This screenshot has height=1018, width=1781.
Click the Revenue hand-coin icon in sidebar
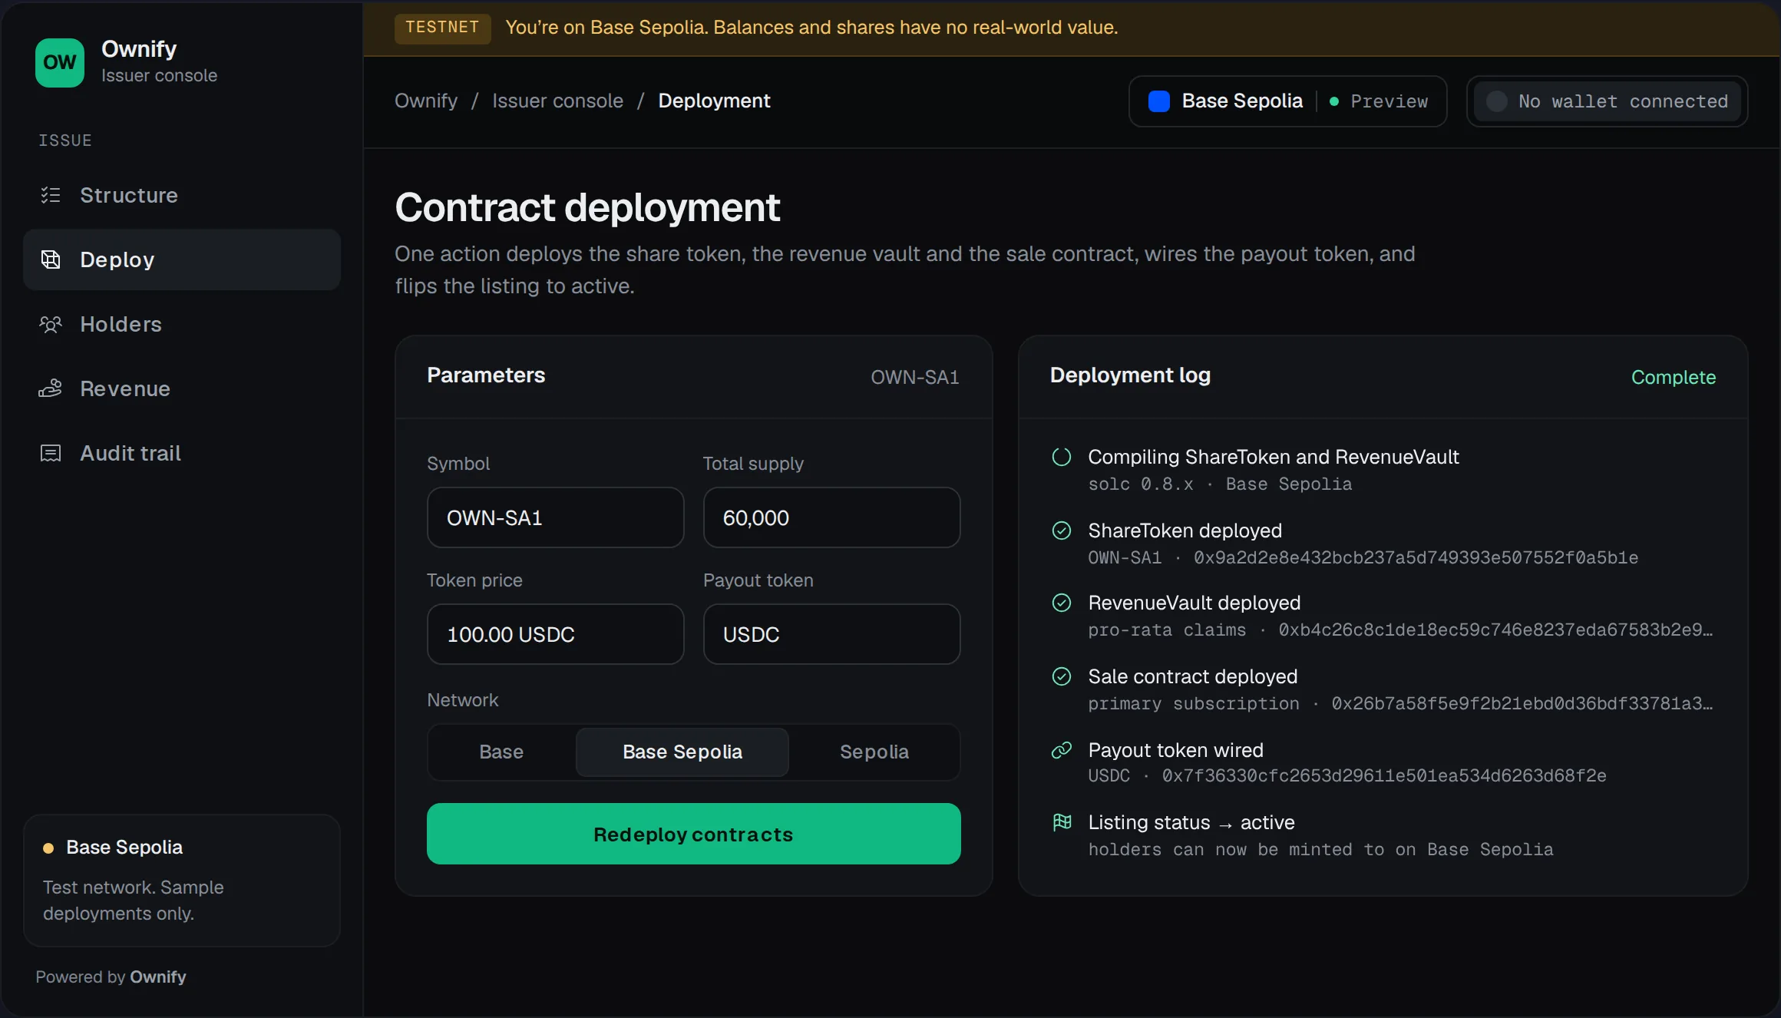pyautogui.click(x=51, y=388)
